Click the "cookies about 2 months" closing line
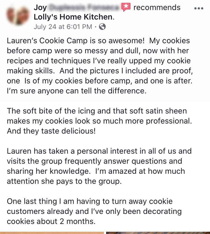This screenshot has width=210, height=234. click(51, 221)
